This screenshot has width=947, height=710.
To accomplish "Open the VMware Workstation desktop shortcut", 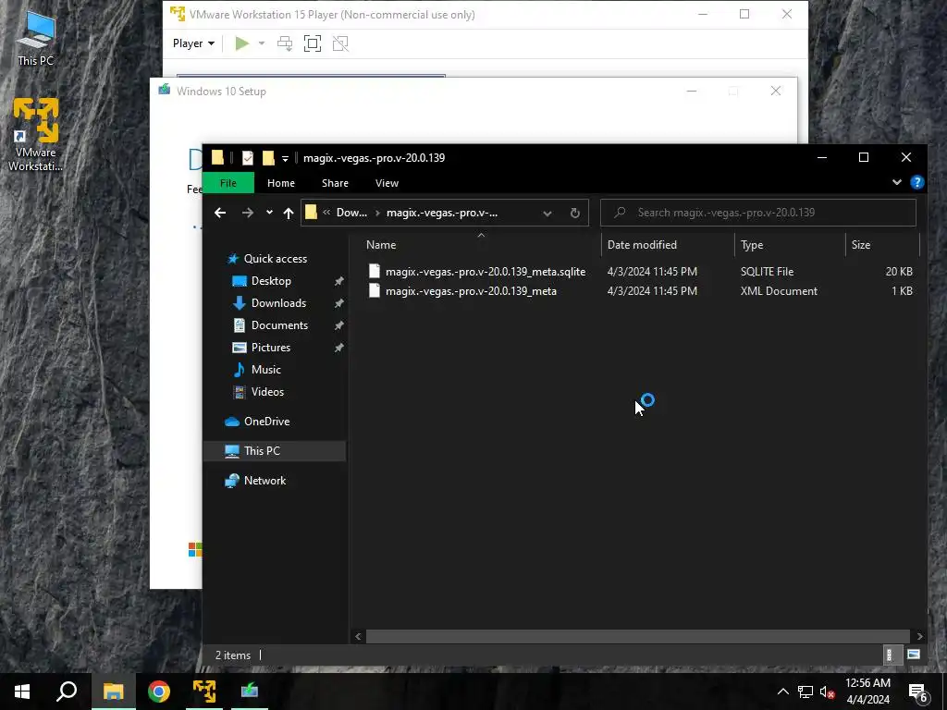I will [36, 134].
